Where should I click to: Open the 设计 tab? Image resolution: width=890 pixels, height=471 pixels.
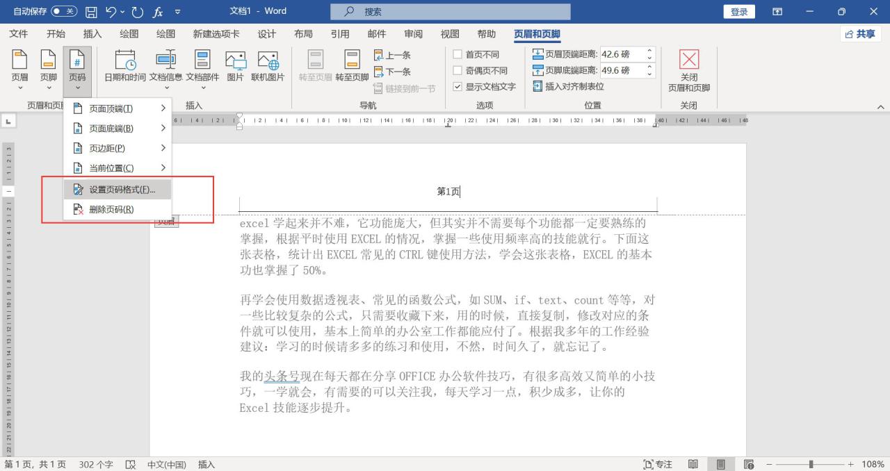coord(267,34)
